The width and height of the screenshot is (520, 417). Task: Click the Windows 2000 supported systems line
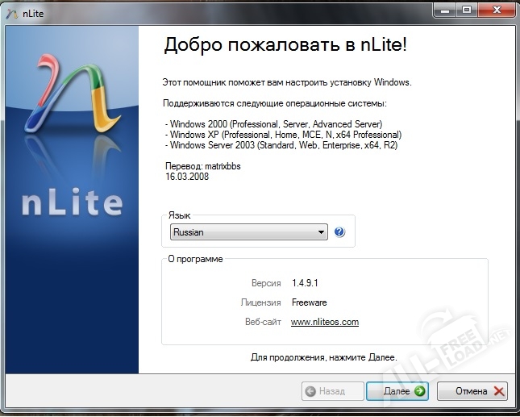pyautogui.click(x=273, y=124)
